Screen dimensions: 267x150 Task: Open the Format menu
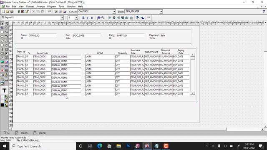(x=30, y=7)
